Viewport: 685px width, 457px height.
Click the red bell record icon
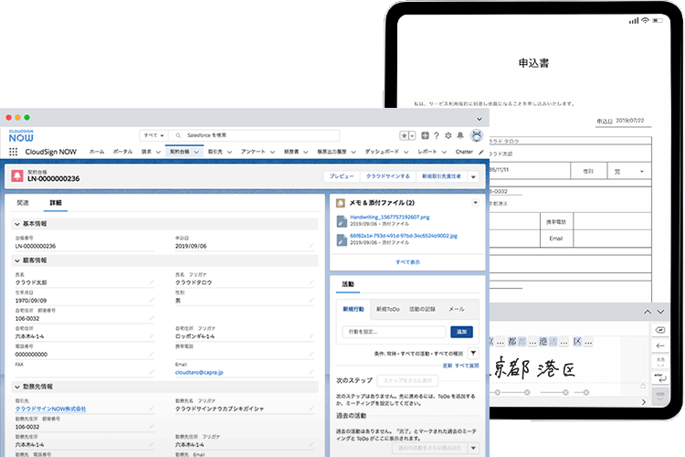(17, 175)
